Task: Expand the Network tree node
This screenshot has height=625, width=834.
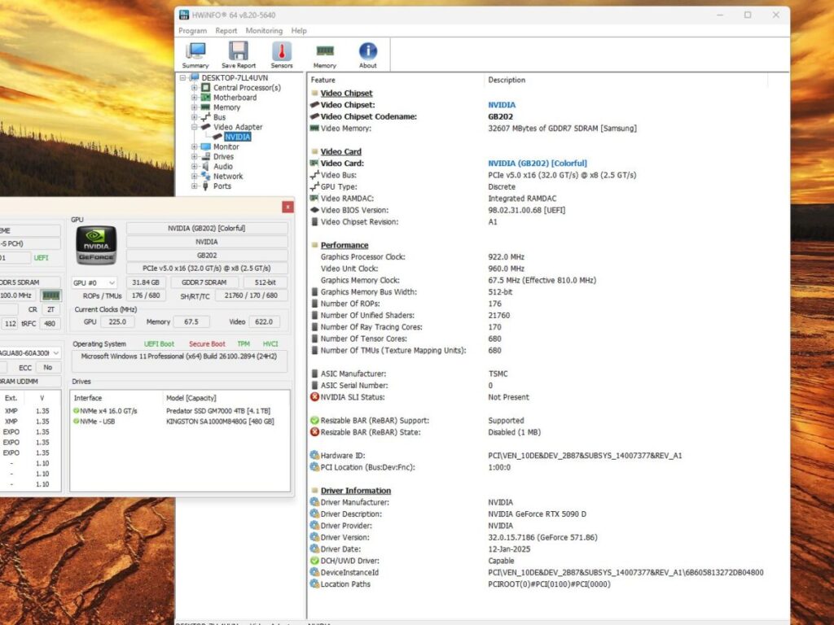Action: pyautogui.click(x=194, y=177)
